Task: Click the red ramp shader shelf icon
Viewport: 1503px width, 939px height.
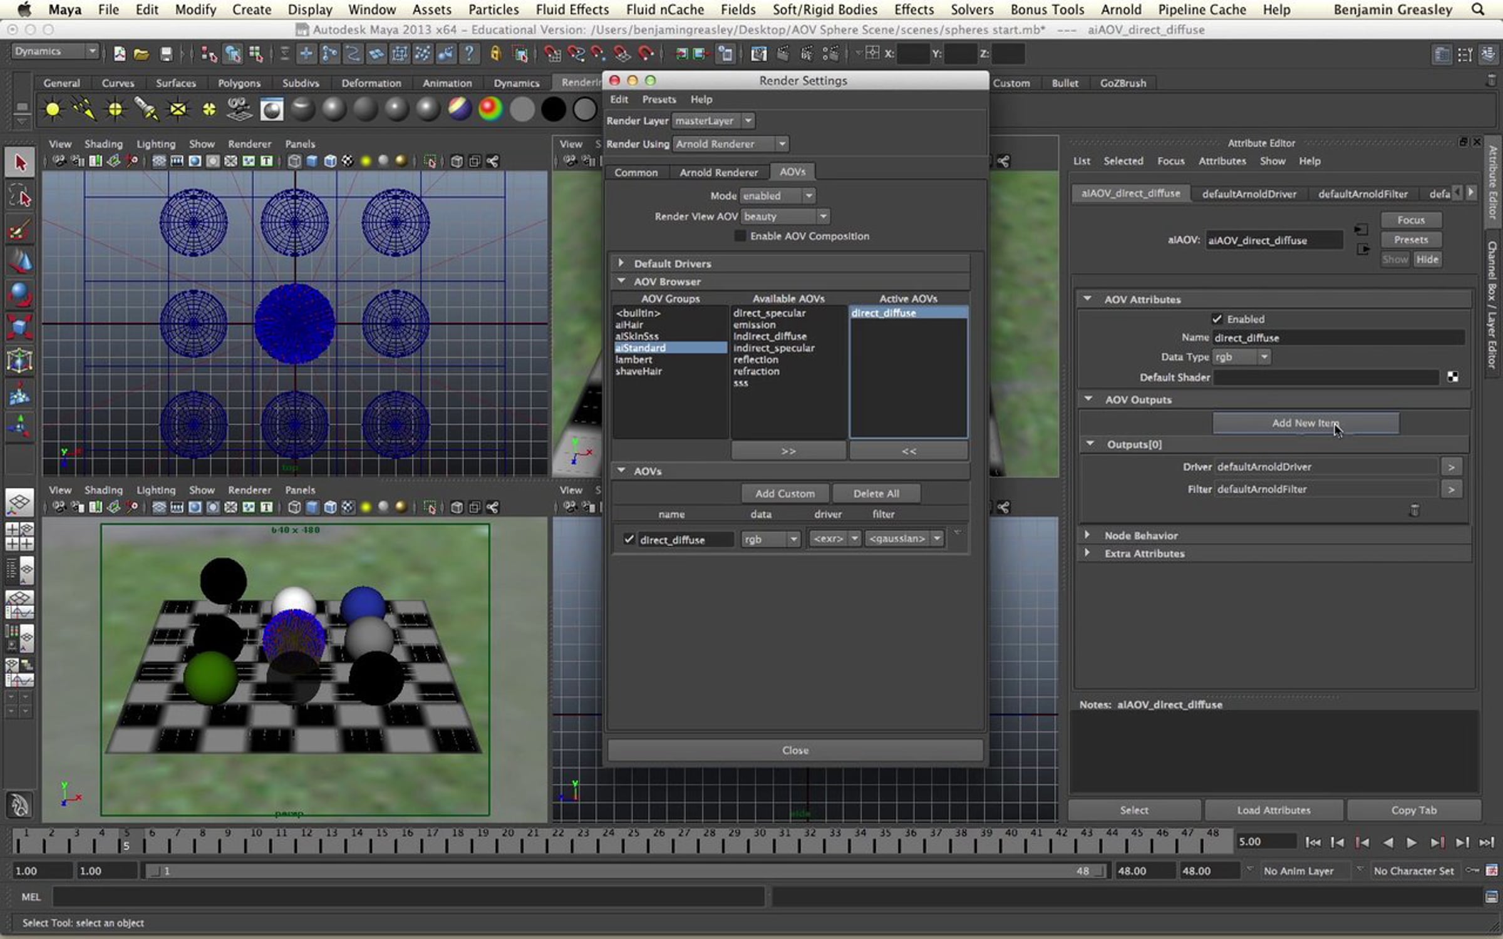Action: 490,110
